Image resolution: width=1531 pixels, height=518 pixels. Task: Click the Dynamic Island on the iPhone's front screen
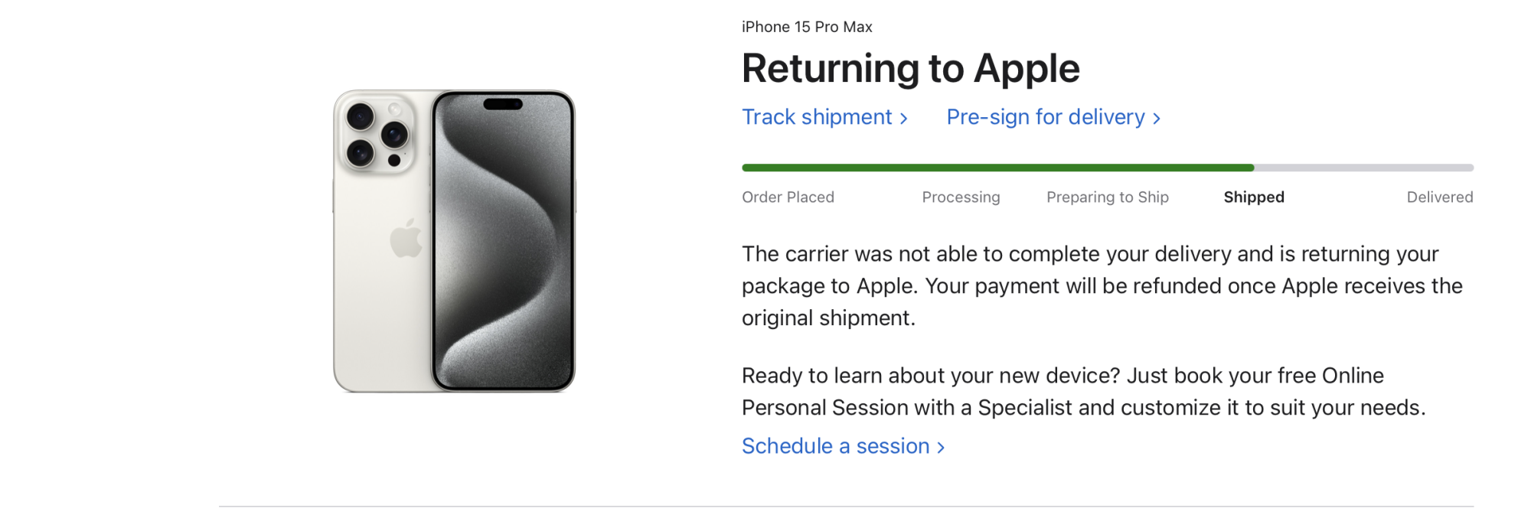[x=503, y=104]
